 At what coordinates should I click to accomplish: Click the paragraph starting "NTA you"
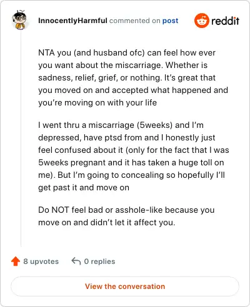(x=133, y=77)
